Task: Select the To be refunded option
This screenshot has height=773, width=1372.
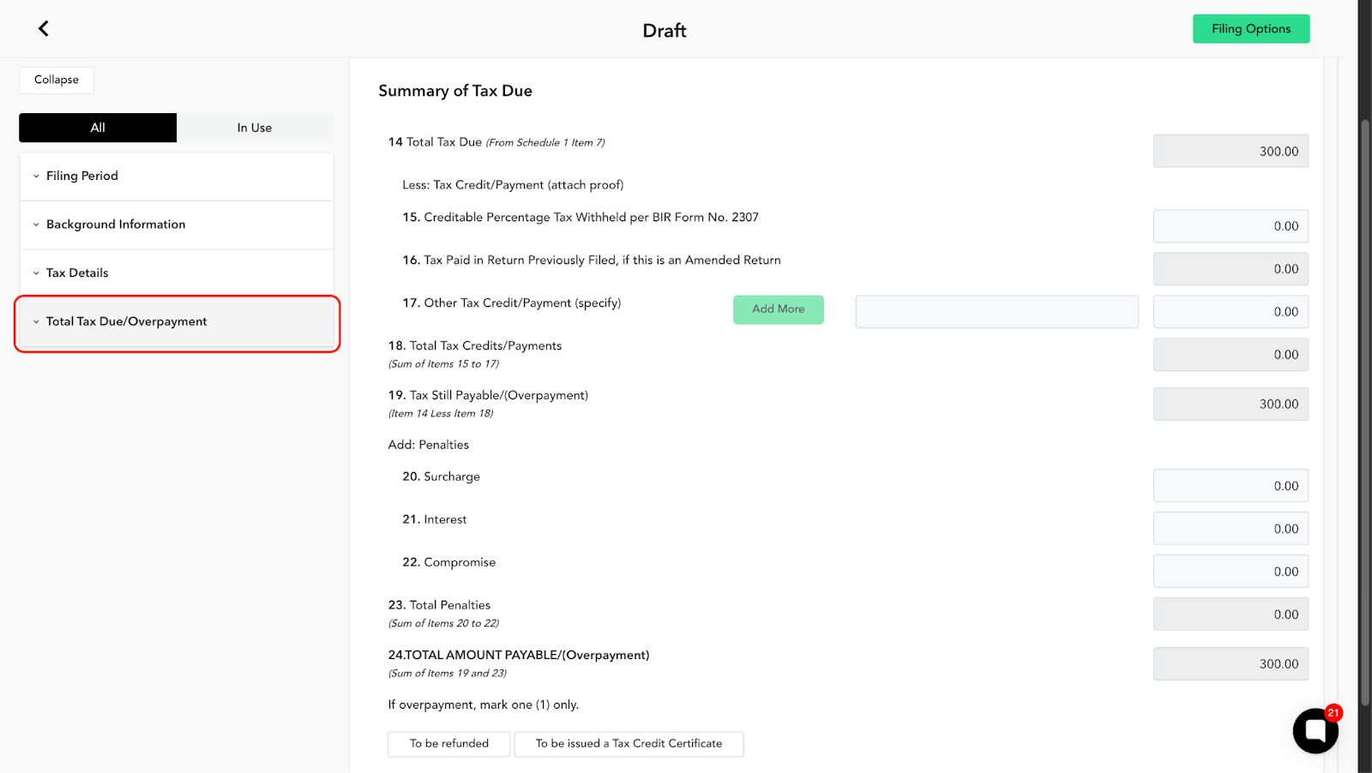Action: pyautogui.click(x=449, y=744)
